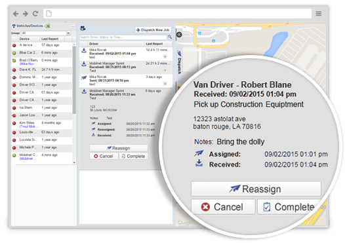The width and height of the screenshot is (345, 243).
Task: Click the received icon on Mike Novak 09/02 job
Action: point(84,50)
